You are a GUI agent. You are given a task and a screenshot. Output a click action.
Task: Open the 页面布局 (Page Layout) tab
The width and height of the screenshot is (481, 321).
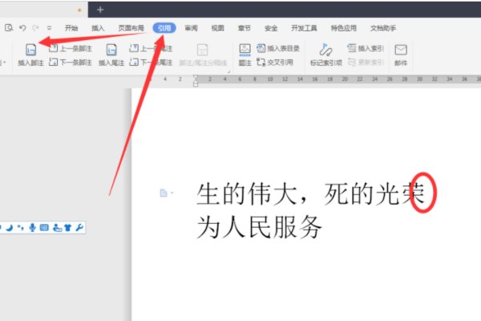pos(131,28)
